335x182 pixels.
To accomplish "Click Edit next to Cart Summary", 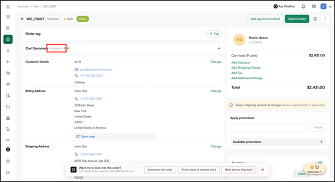I will (x=67, y=48).
